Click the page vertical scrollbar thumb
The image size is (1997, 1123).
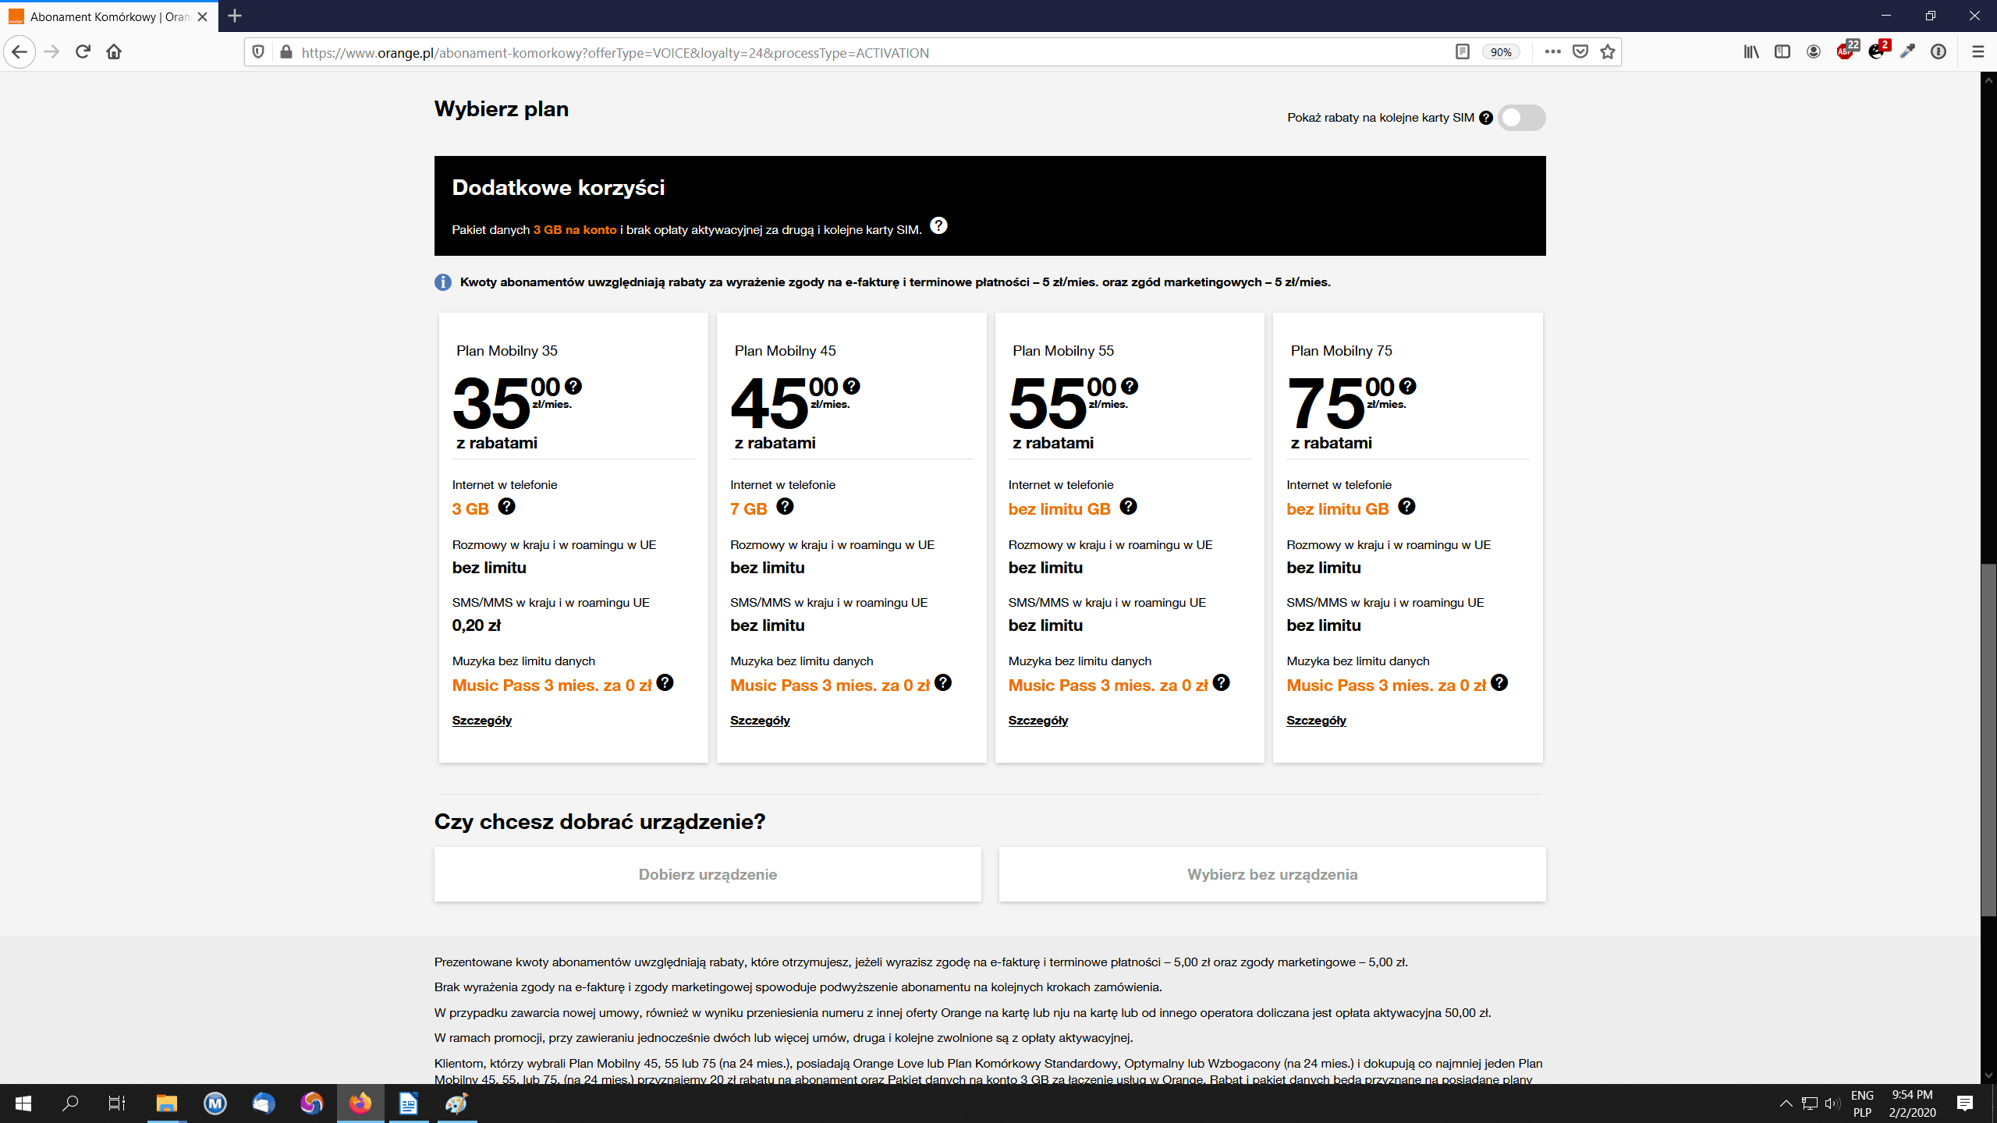(1988, 740)
